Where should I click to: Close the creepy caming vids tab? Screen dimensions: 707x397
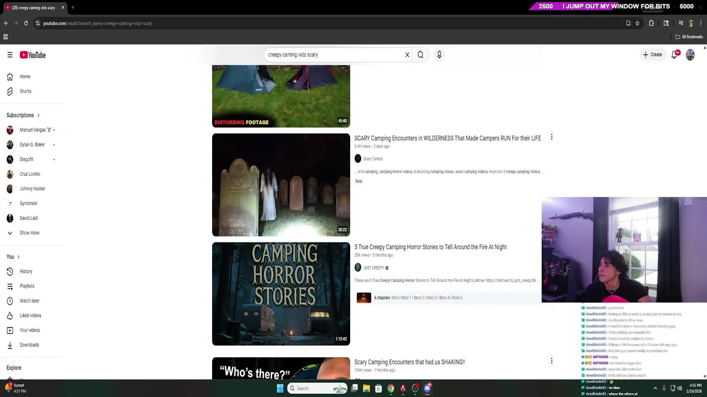[62, 8]
